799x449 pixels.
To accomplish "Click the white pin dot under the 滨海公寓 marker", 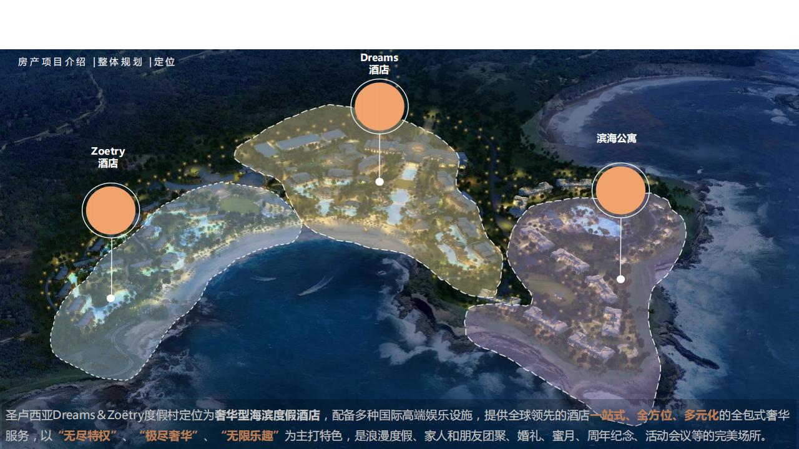I will pos(620,279).
